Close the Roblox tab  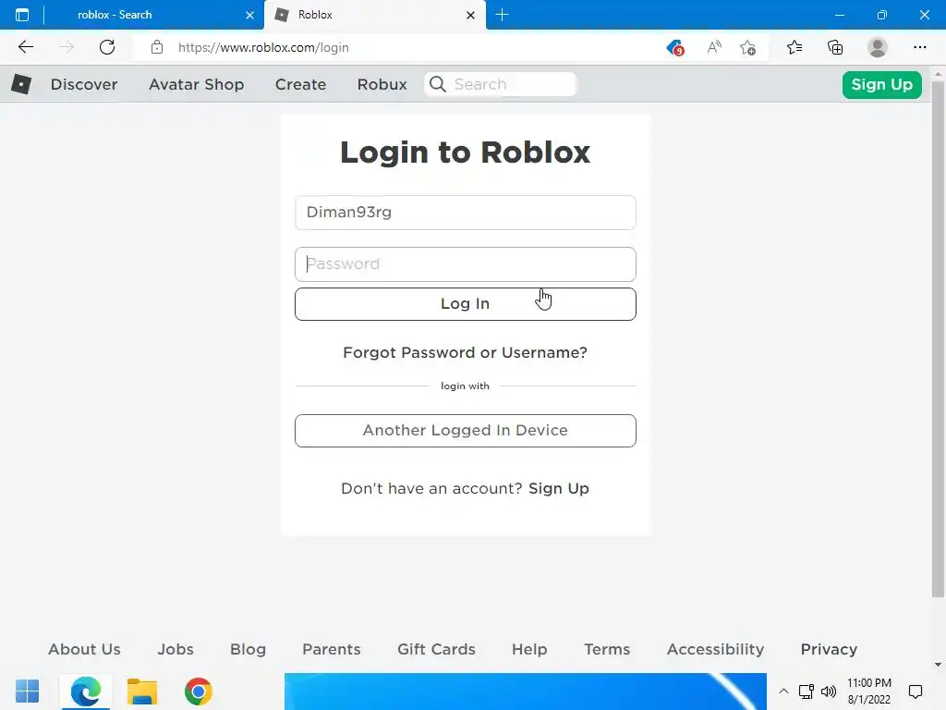(x=470, y=15)
